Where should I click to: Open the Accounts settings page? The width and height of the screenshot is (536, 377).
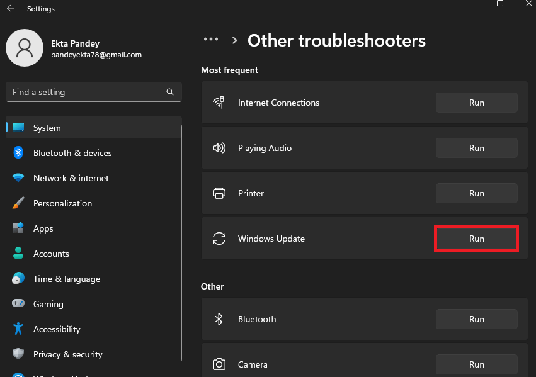(51, 254)
